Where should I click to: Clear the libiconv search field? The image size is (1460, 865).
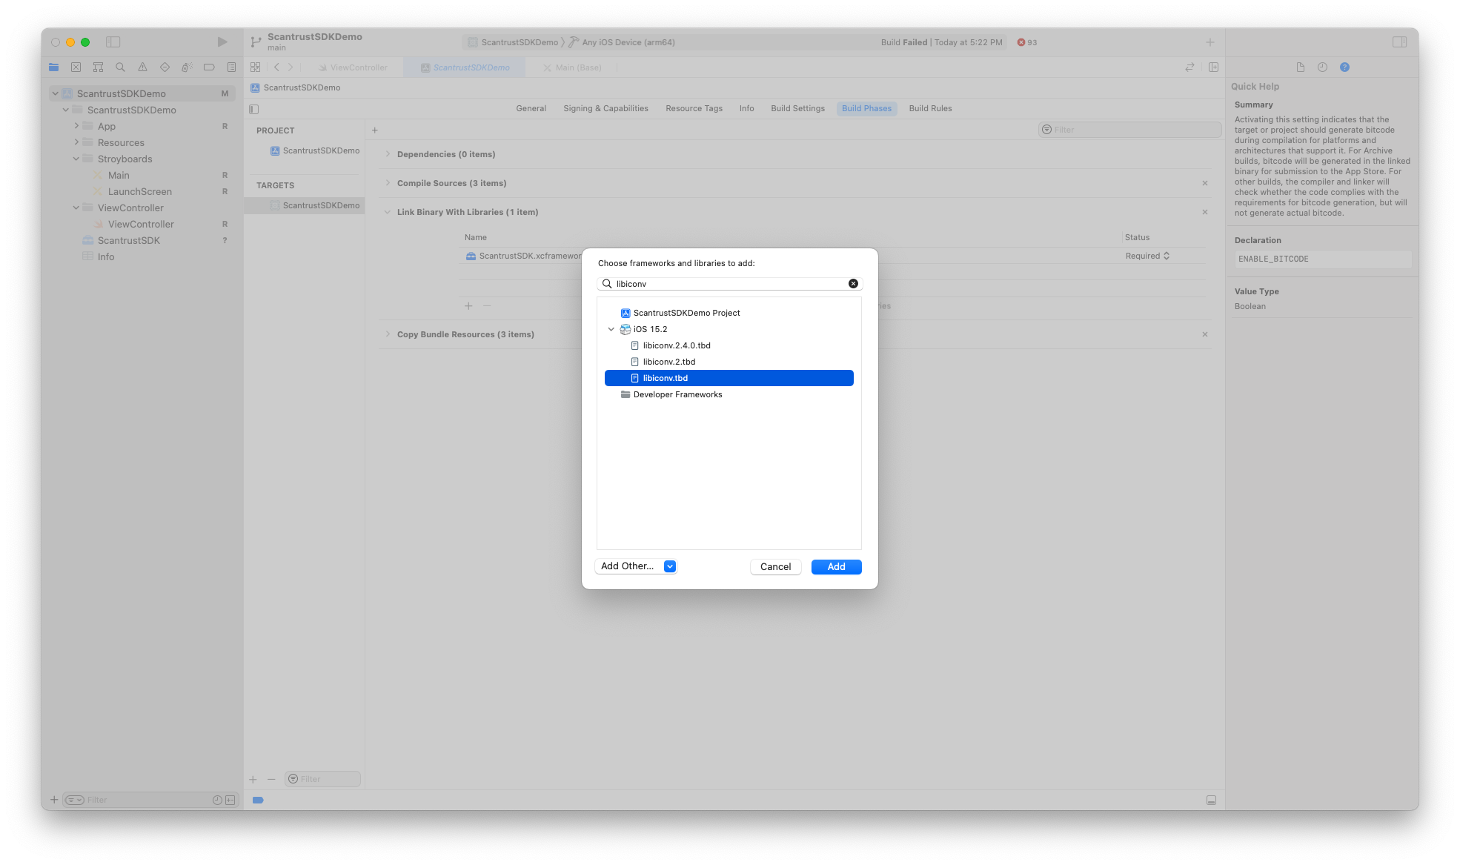(x=853, y=284)
